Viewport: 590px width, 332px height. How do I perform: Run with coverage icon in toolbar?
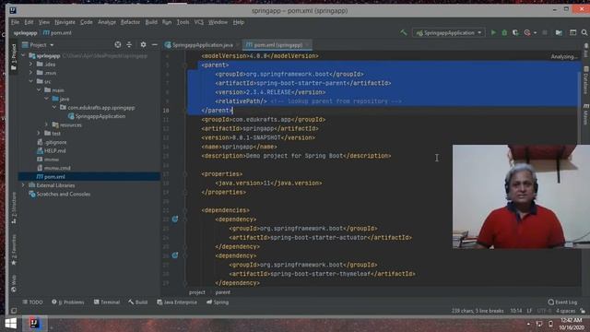click(515, 33)
